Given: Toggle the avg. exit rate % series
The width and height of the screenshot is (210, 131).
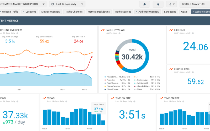Looking at the screenshot, I should [x=78, y=37].
